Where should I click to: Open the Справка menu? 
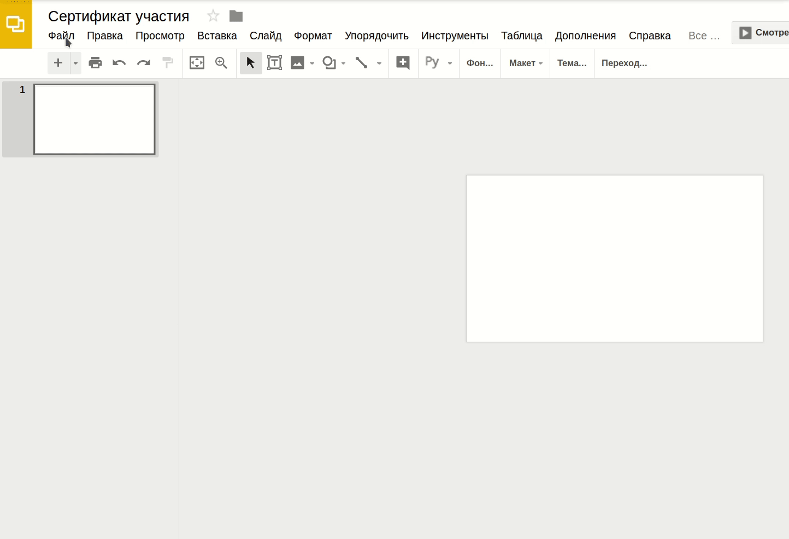650,36
